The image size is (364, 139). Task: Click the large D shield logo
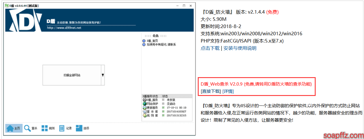click(25, 21)
